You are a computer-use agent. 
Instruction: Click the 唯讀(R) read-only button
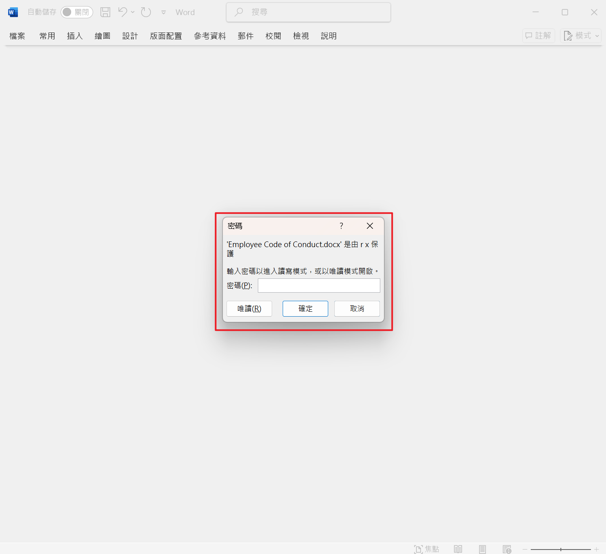(249, 309)
